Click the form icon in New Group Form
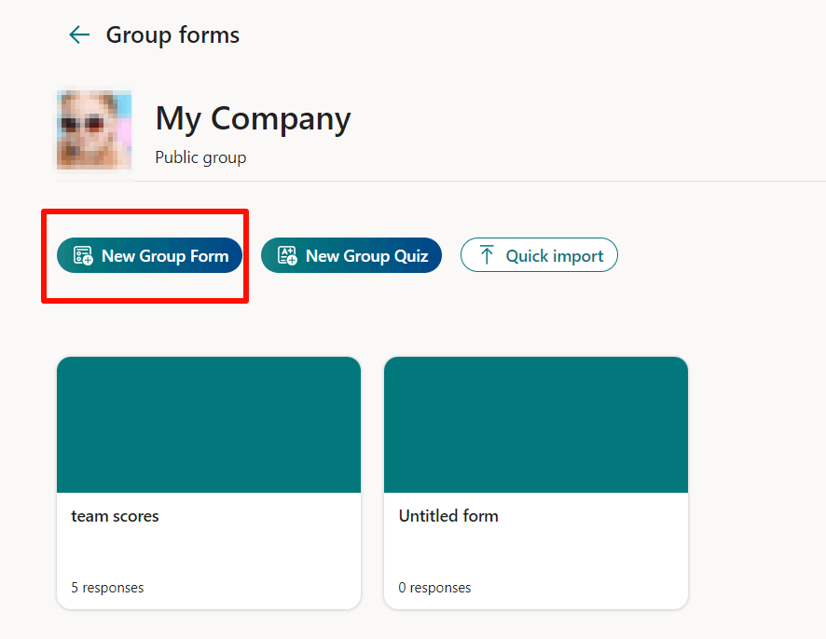Viewport: 826px width, 639px height. click(x=83, y=256)
